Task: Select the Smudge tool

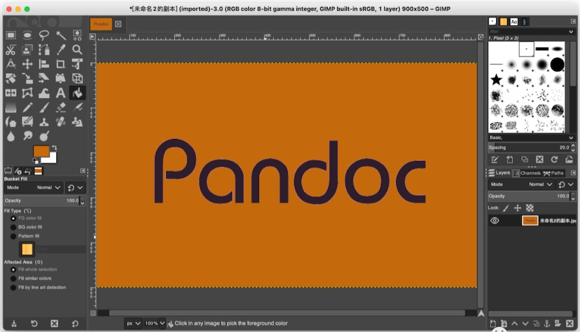Action: pos(28,136)
